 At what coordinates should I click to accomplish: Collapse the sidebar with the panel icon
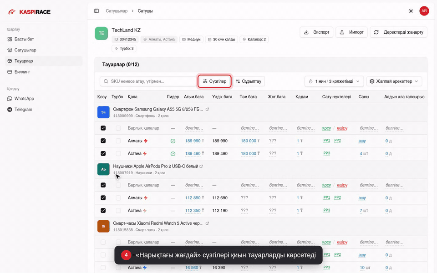pos(97,11)
